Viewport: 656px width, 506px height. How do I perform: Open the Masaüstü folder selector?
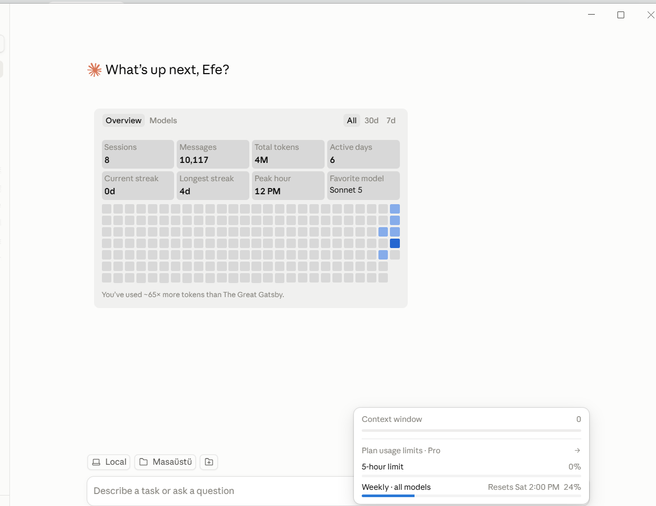[165, 462]
